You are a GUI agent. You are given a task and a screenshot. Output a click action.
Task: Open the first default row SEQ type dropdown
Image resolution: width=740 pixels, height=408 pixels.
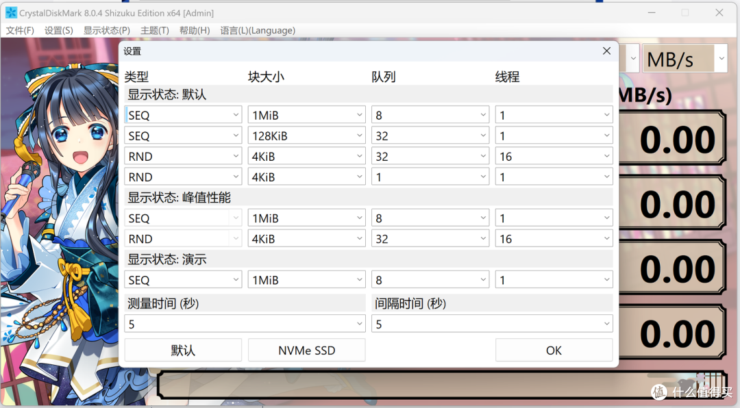click(183, 115)
